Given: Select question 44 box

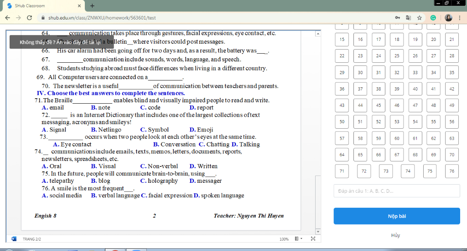Looking at the screenshot, I should [360, 105].
